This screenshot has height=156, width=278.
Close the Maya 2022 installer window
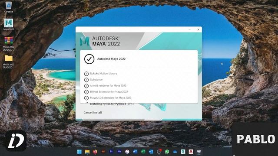(x=198, y=29)
